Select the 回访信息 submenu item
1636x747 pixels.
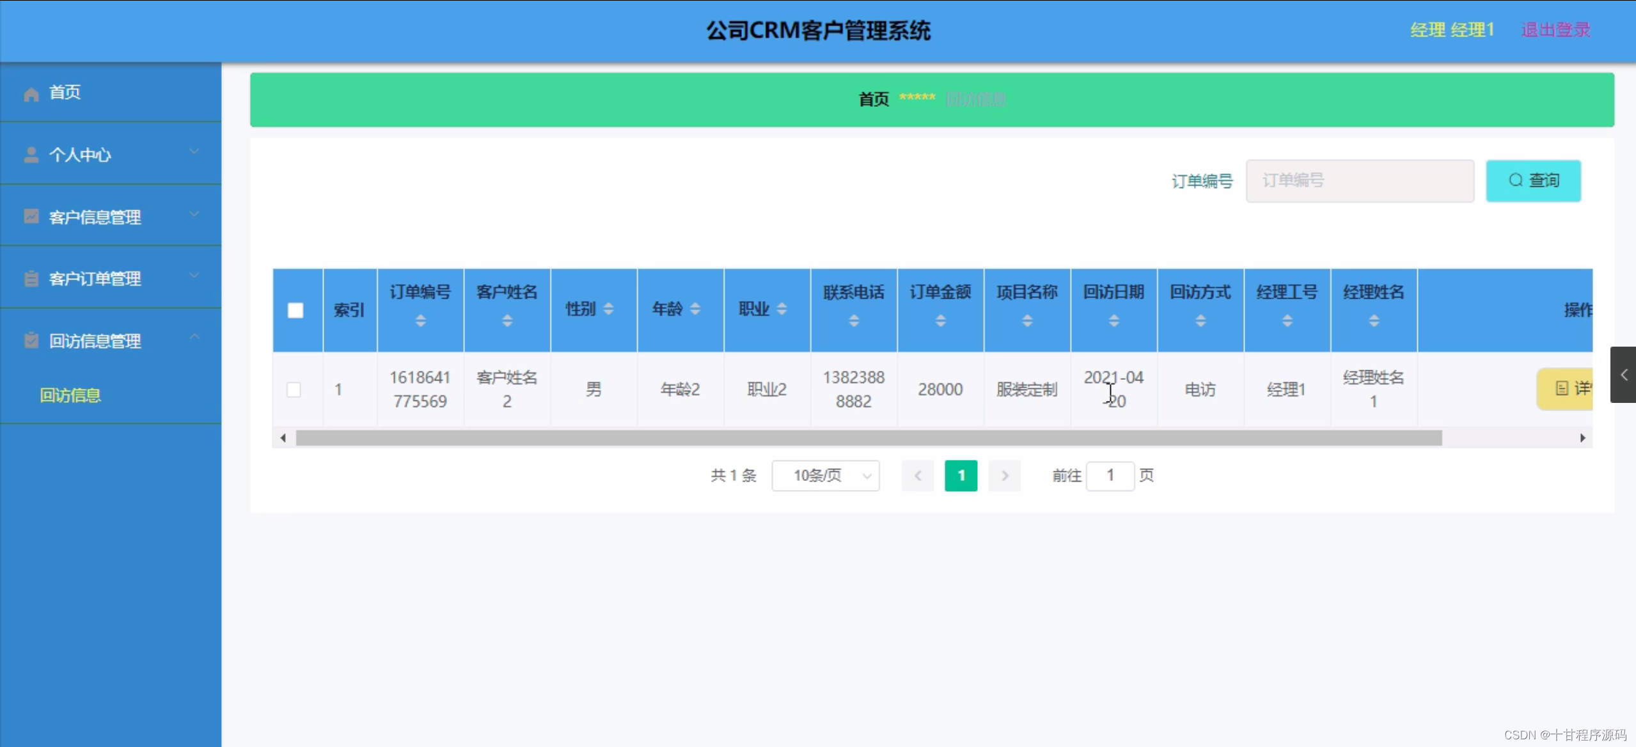tap(70, 395)
